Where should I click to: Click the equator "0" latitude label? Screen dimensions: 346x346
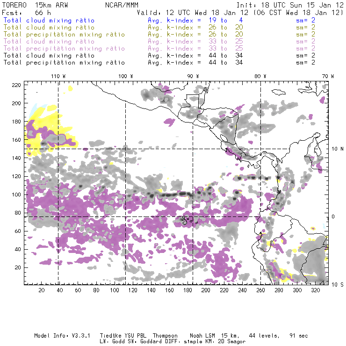333,216
